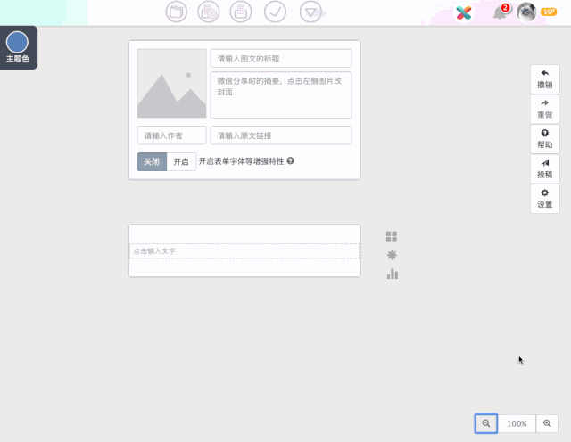Select the 开启 toggle option
The height and width of the screenshot is (442, 571).
(x=181, y=161)
